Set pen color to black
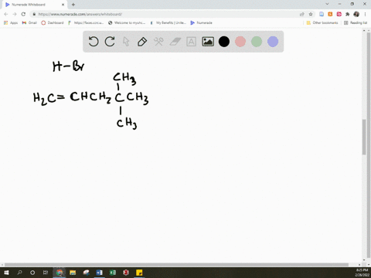This screenshot has width=371, height=278. click(x=224, y=42)
